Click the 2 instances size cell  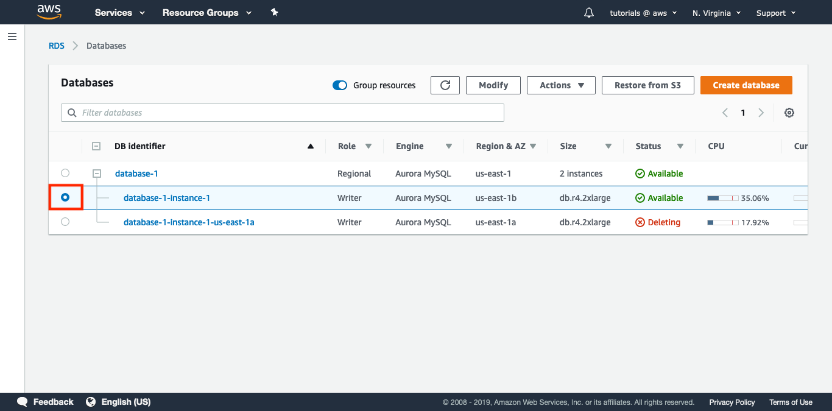click(x=581, y=174)
